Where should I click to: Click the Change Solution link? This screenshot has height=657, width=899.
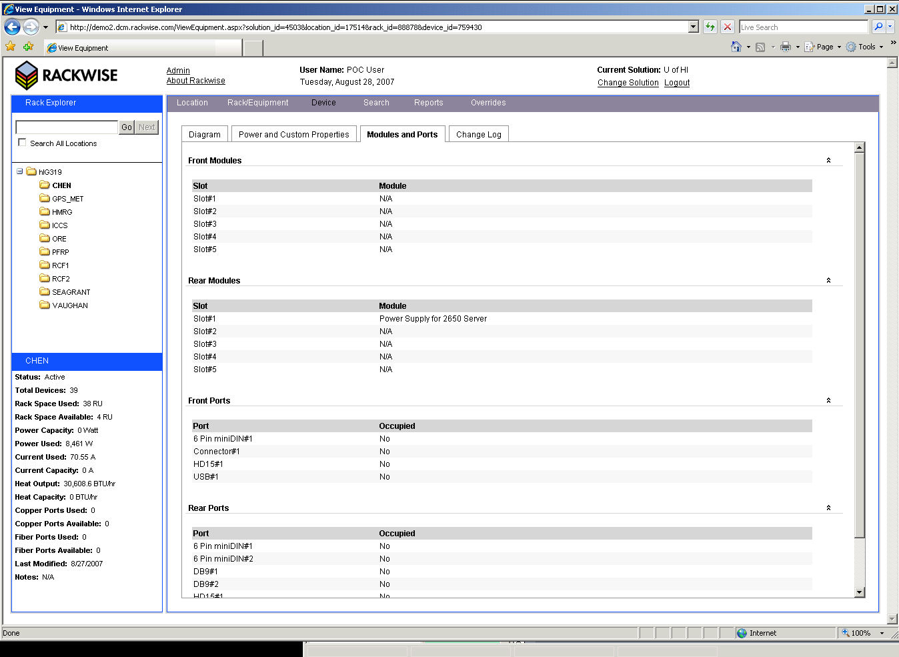click(x=628, y=83)
